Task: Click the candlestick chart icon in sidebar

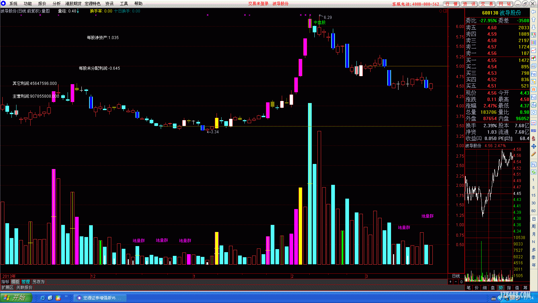Action: (534, 58)
